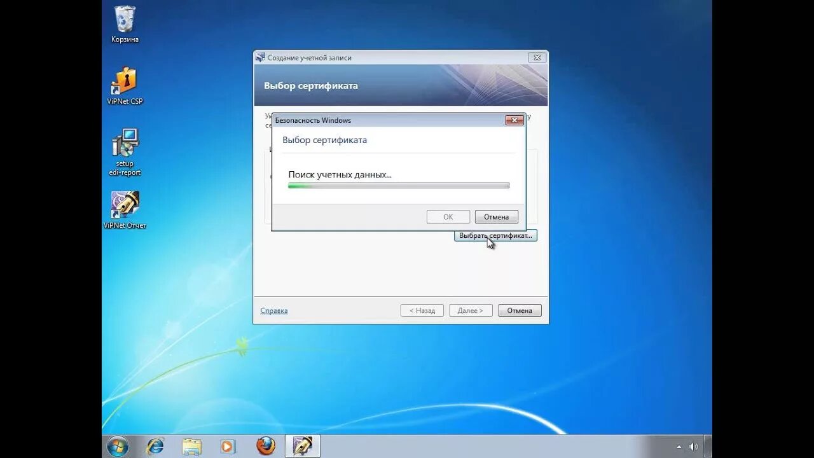Click the Далее > wizard button
Screen dimensions: 814x458
click(471, 310)
